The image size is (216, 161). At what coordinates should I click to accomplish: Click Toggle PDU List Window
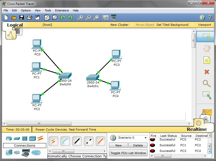coord(128,153)
